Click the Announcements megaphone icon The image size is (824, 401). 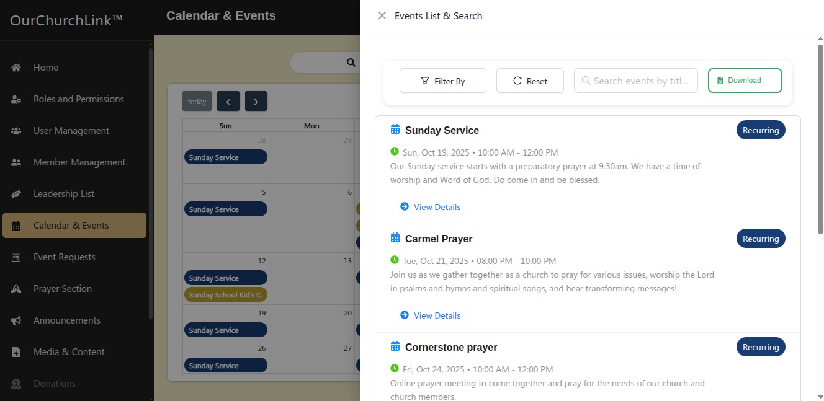coord(17,320)
